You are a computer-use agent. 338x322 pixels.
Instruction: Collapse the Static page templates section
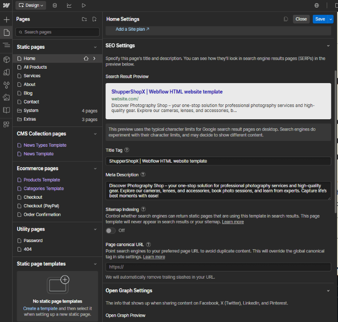point(95,264)
